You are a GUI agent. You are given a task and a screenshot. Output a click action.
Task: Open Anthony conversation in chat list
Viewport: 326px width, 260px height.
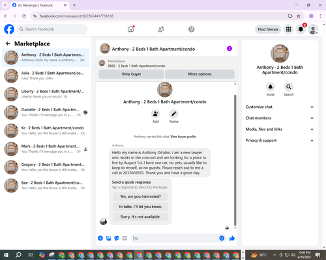(x=46, y=58)
